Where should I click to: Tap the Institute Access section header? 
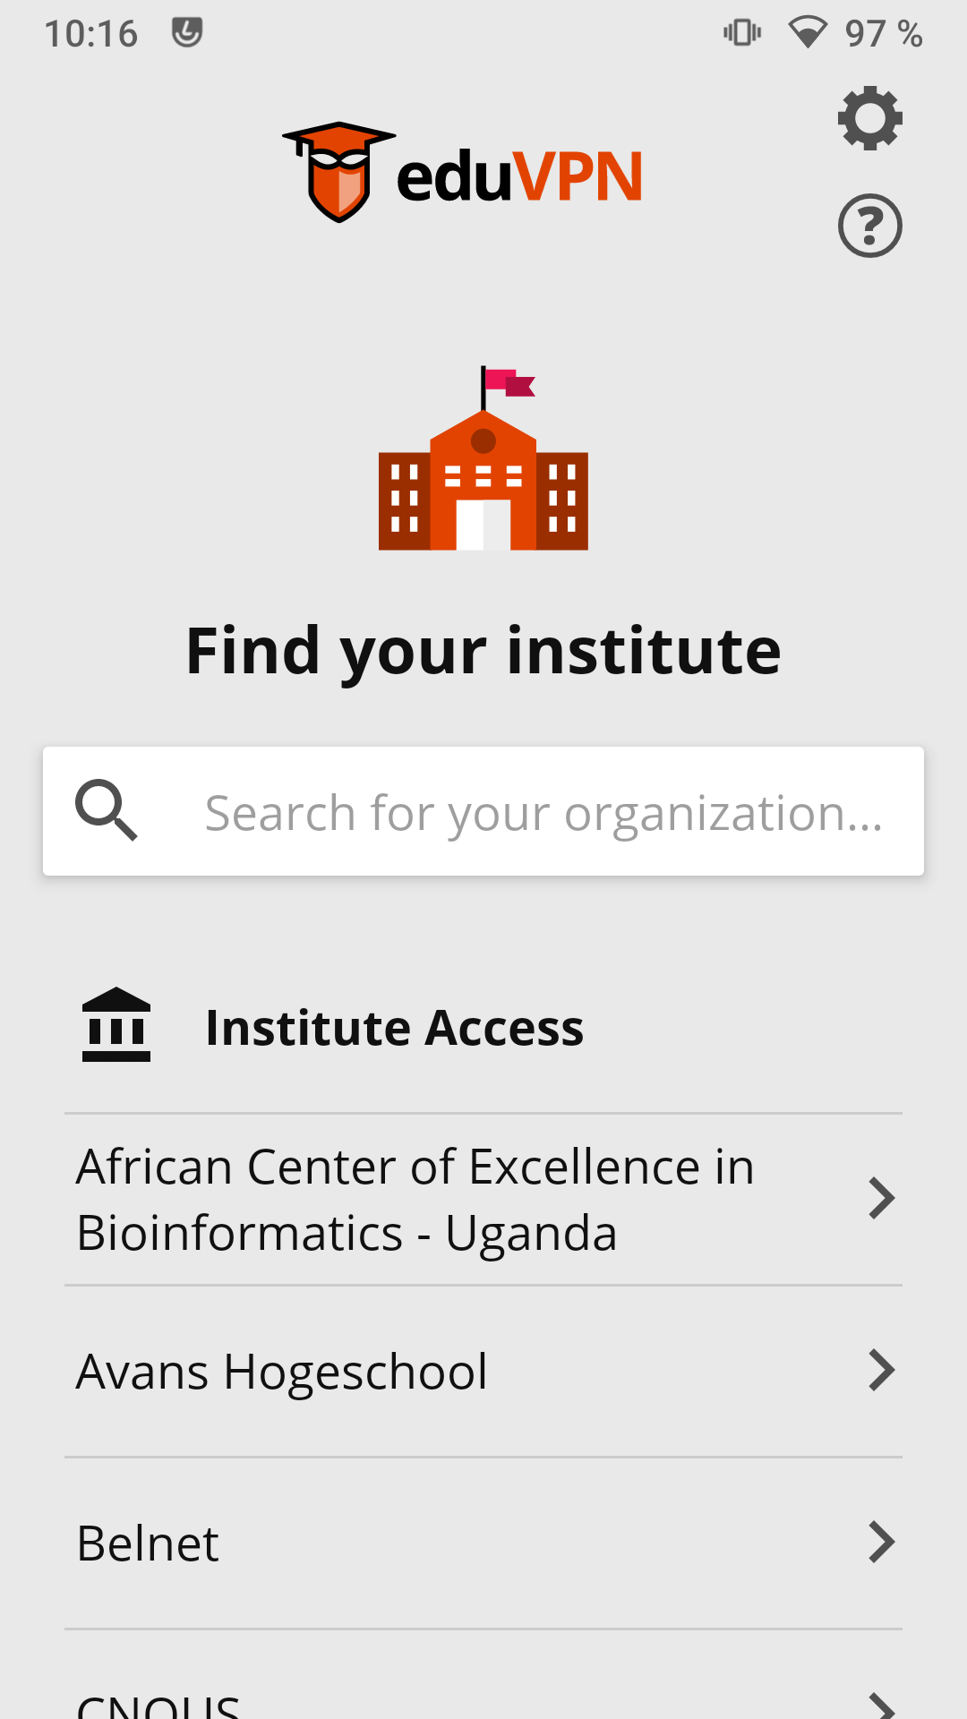[x=394, y=1027]
